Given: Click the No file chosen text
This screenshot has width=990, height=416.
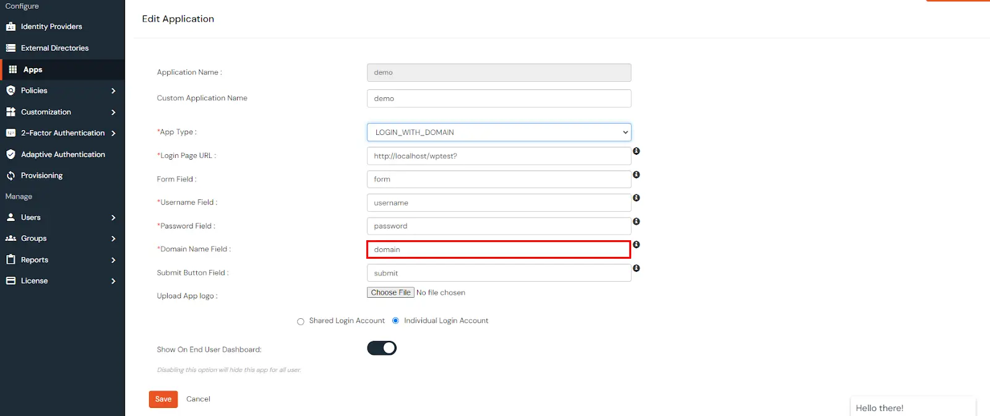Looking at the screenshot, I should (441, 293).
